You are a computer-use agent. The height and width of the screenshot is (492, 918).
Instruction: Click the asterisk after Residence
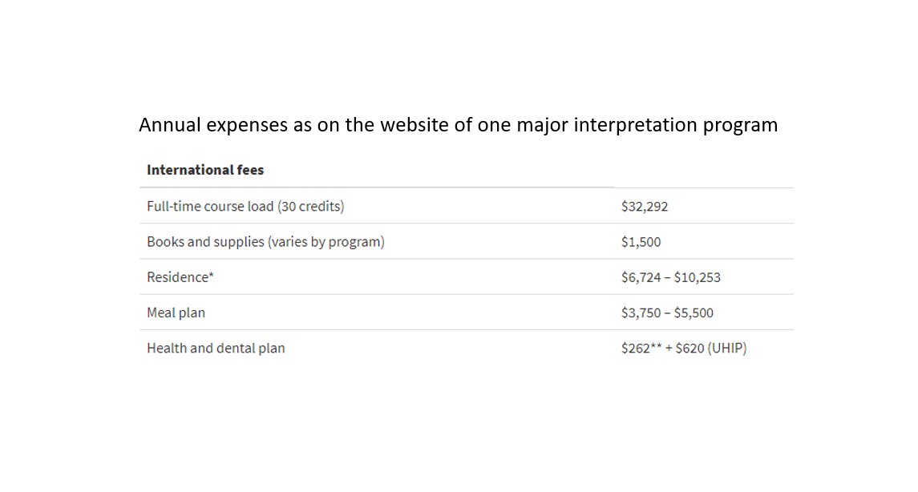(x=212, y=275)
